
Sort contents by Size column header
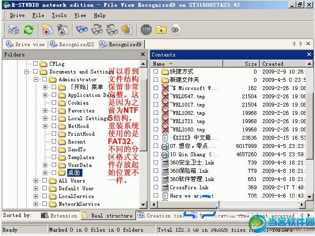point(241,64)
